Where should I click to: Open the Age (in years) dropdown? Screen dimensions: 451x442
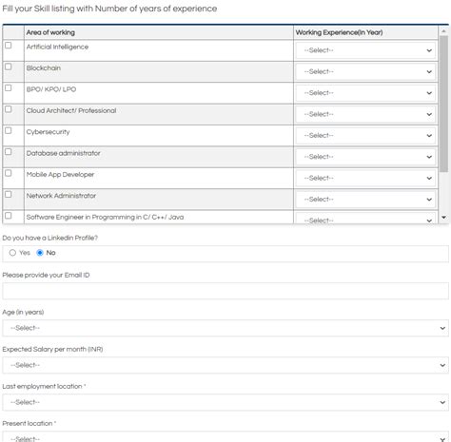[225, 328]
